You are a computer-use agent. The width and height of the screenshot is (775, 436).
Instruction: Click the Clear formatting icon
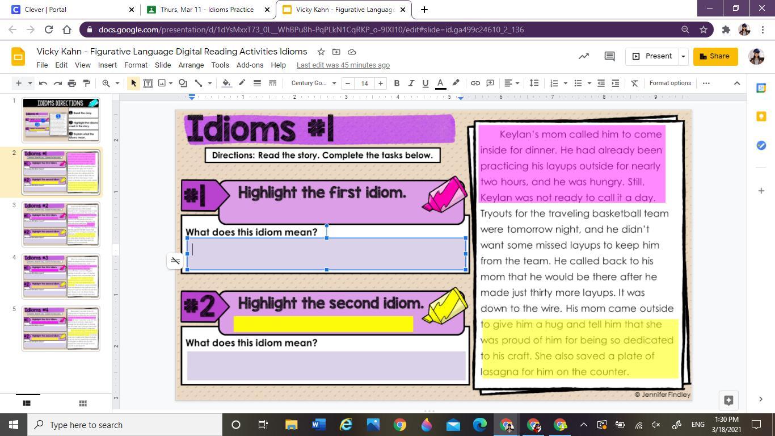(x=635, y=83)
